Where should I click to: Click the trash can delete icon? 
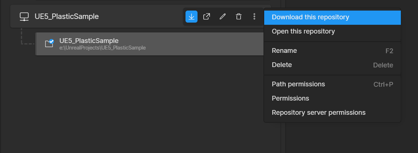[x=239, y=16]
